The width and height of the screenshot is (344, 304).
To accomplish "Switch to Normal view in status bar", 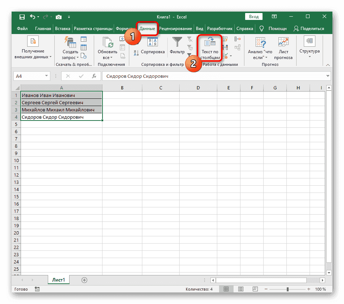I will tap(226, 289).
